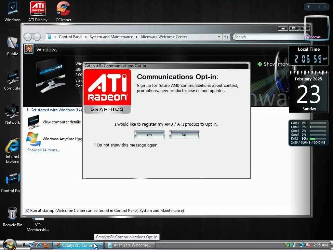Click the CPU and RAM meter gadget
This screenshot has width=333, height=250.
pyautogui.click(x=308, y=133)
